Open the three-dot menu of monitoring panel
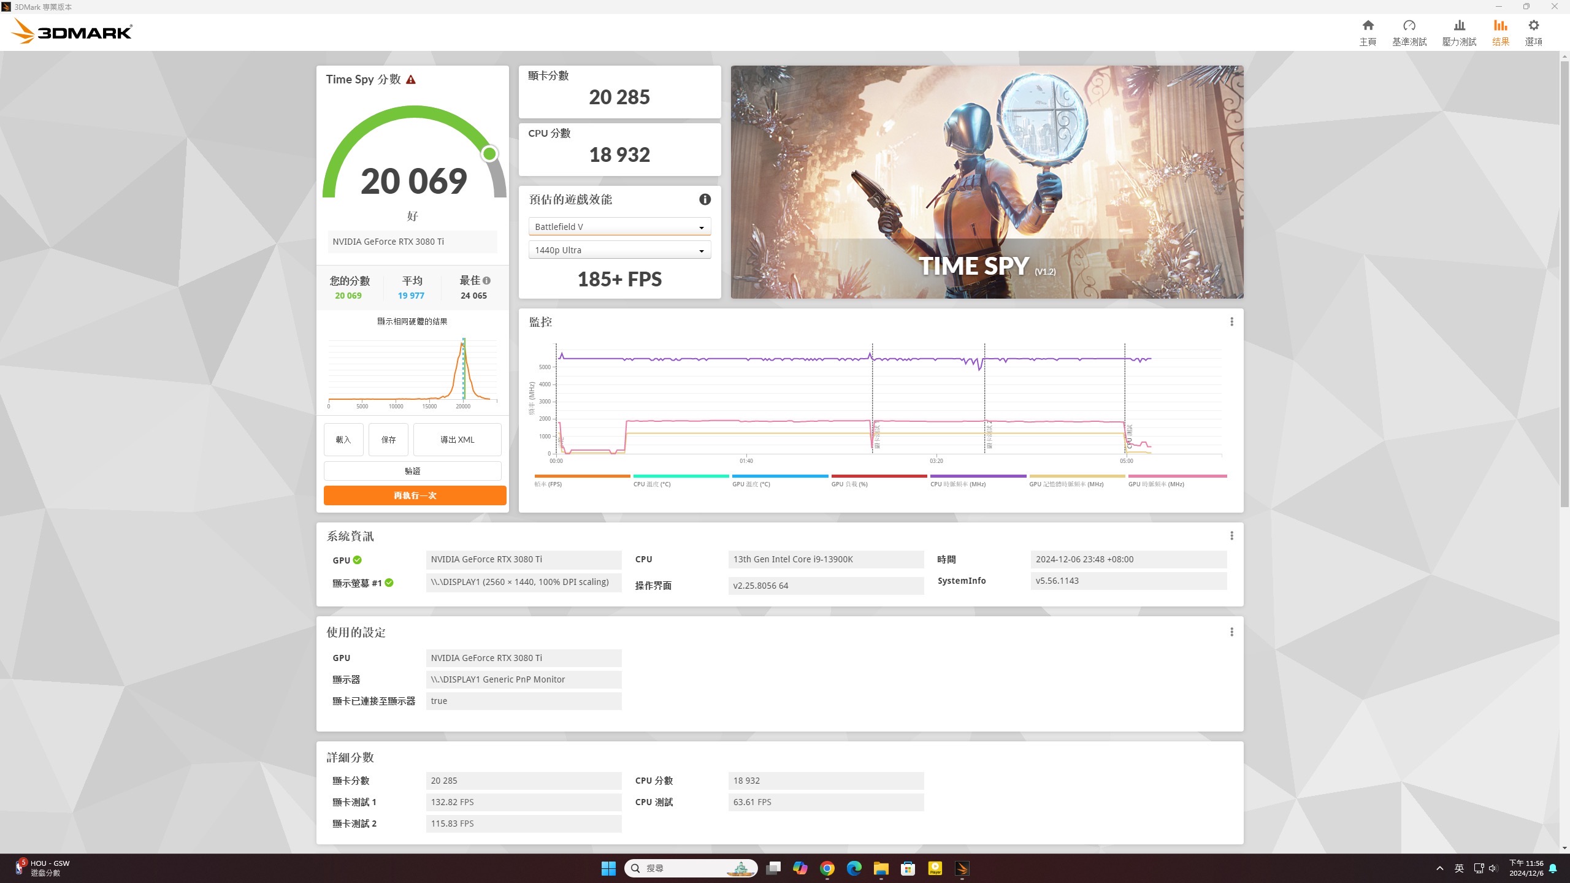 pyautogui.click(x=1231, y=322)
